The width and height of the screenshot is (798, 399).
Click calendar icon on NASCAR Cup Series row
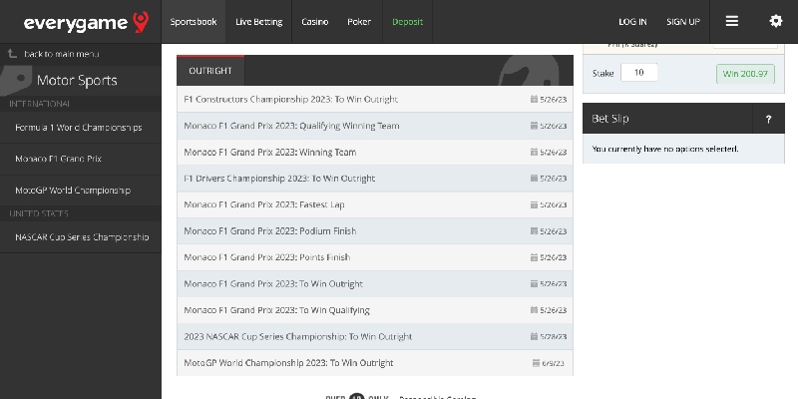click(534, 336)
